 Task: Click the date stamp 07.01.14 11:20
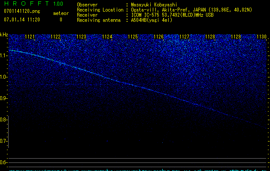click(22, 20)
